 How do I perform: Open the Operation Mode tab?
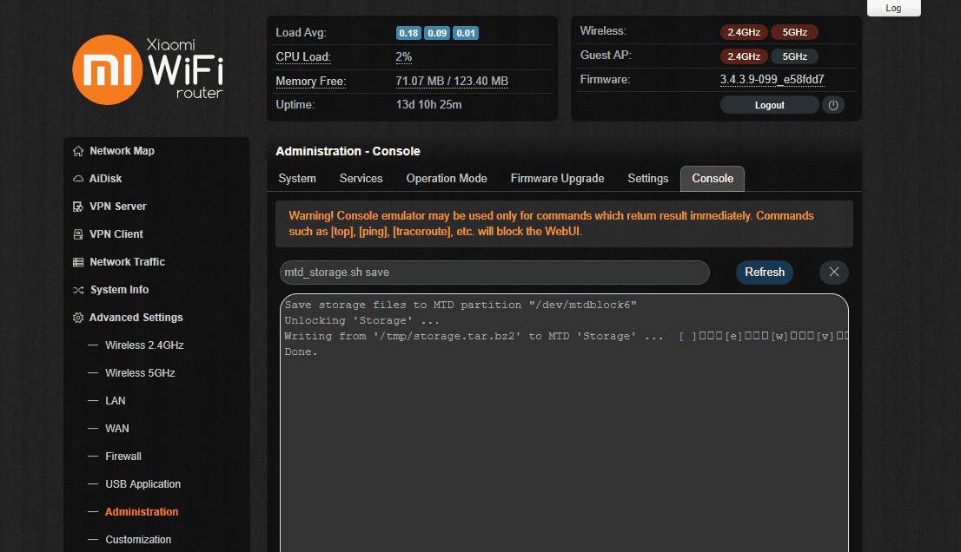(x=446, y=178)
